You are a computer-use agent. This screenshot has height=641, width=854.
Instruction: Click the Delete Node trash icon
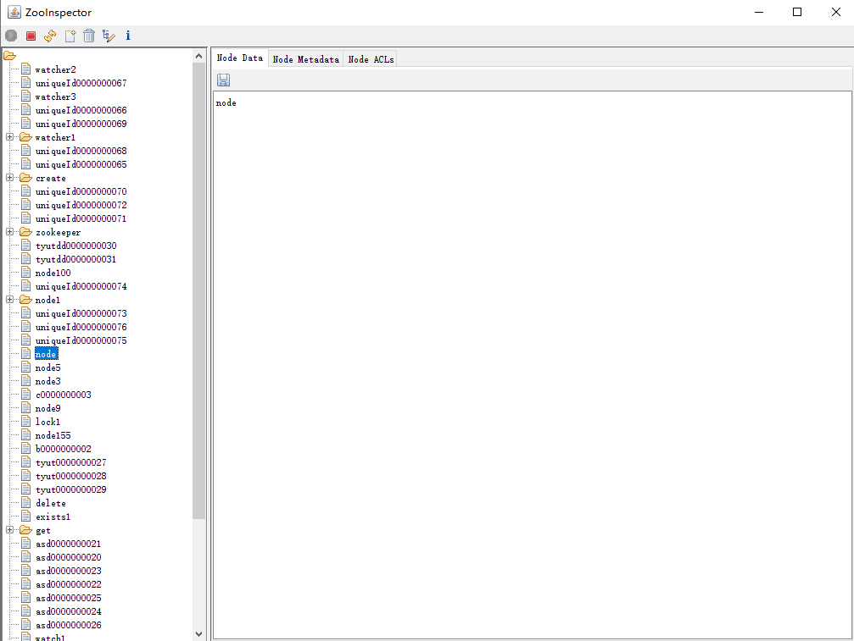pos(89,36)
